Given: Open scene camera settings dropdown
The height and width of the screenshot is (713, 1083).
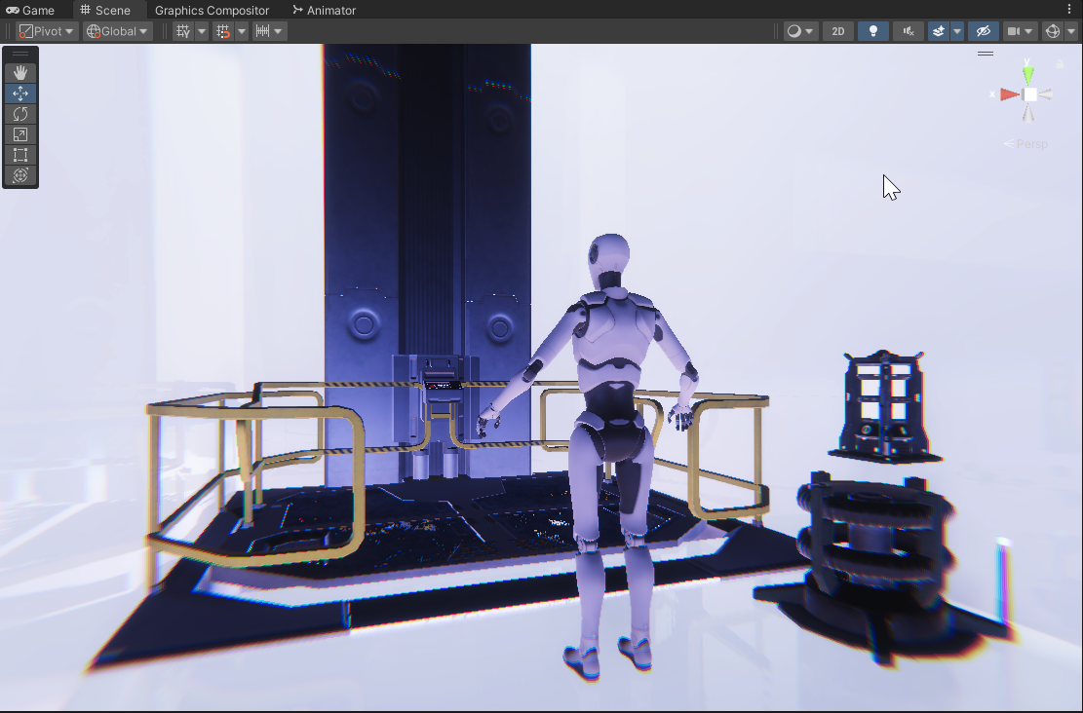Looking at the screenshot, I should click(1020, 31).
